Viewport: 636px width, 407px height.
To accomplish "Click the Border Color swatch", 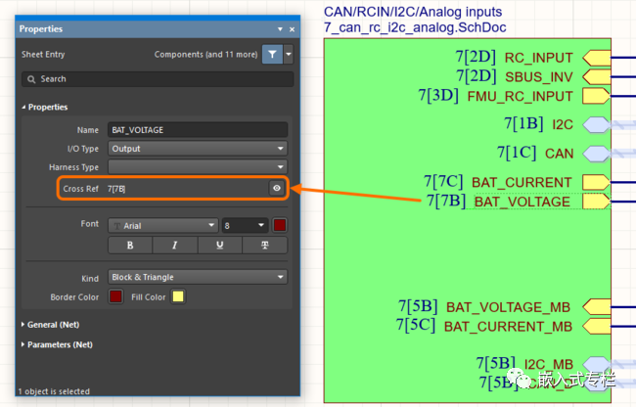I will [x=116, y=296].
